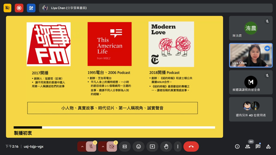The width and height of the screenshot is (276, 155).
Task: Open the activities shapes icon
Action: coord(268,146)
